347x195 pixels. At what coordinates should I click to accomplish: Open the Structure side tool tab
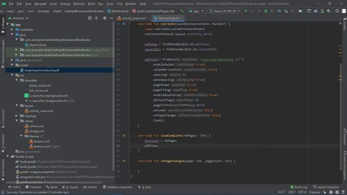click(x=3, y=119)
